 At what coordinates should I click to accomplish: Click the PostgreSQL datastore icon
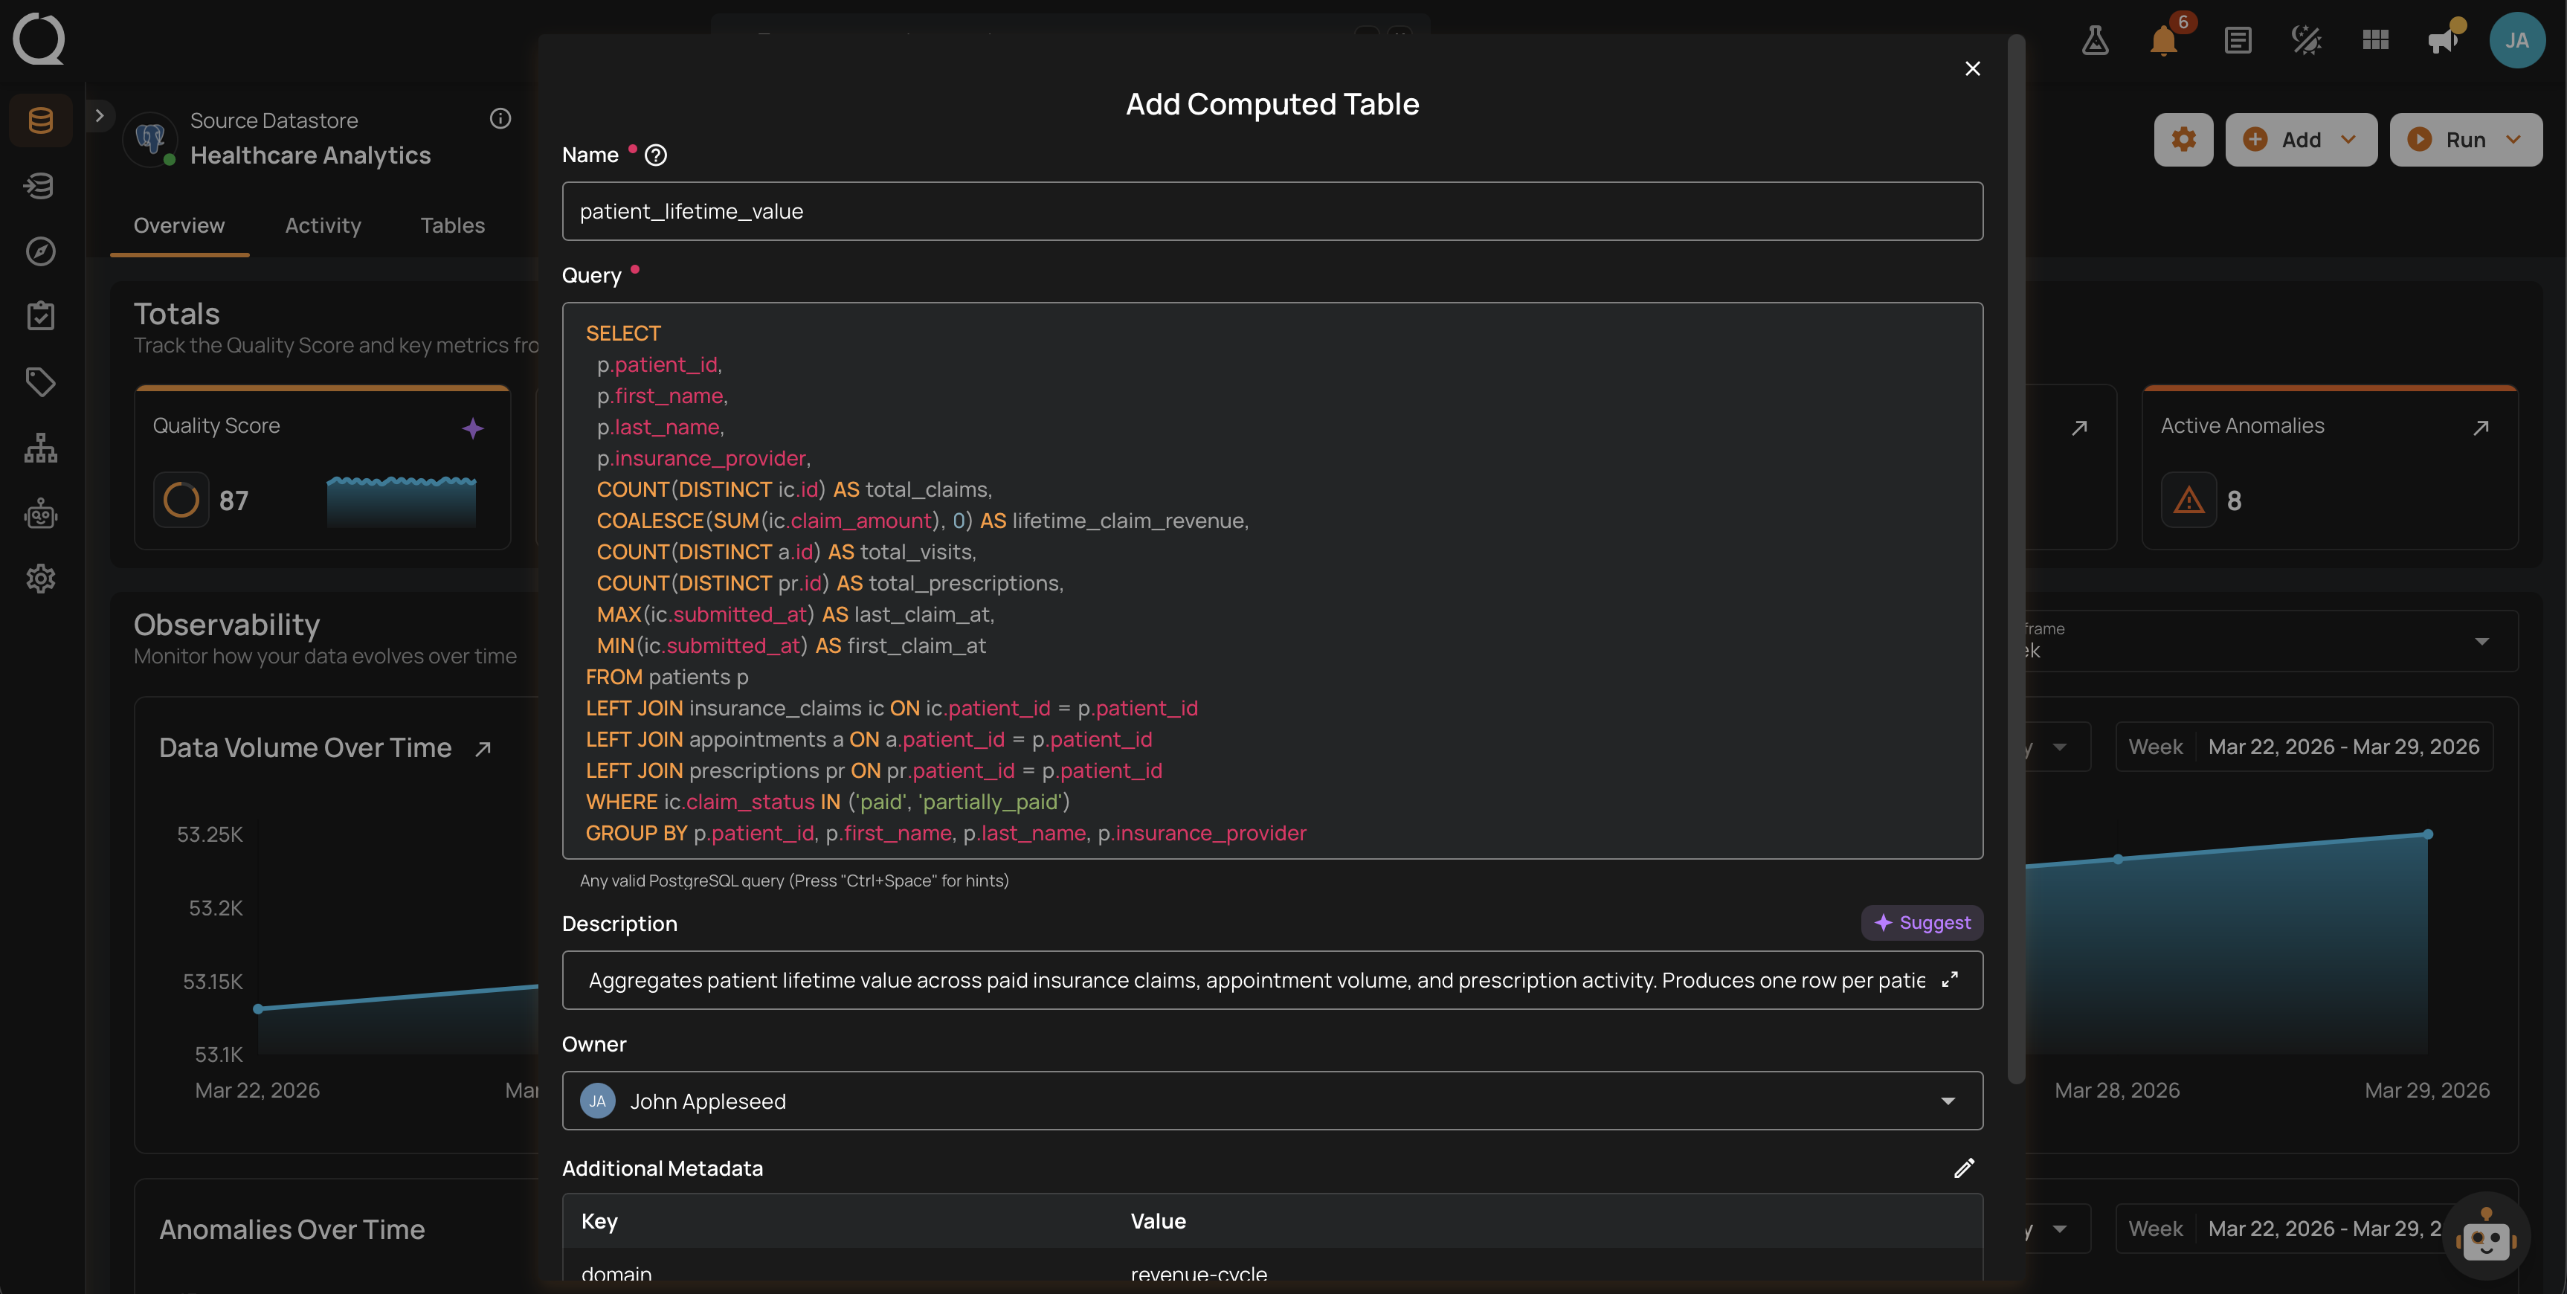click(x=150, y=138)
